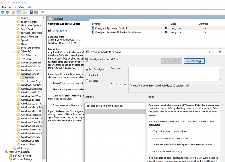Click the dialog title bar policy icon
The image size is (225, 162).
coord(87,52)
